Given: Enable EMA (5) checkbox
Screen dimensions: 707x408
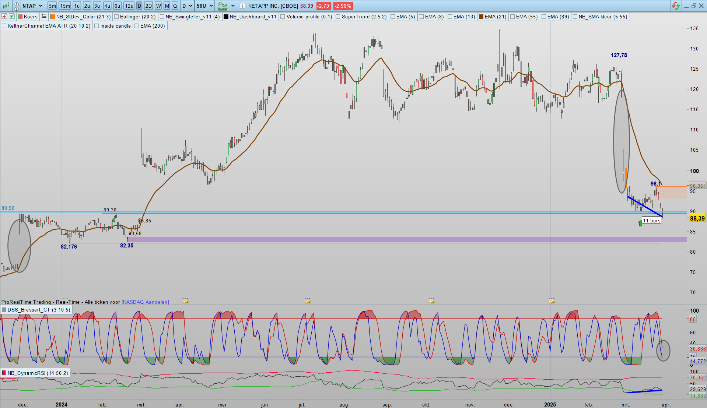Looking at the screenshot, I should click(x=393, y=17).
